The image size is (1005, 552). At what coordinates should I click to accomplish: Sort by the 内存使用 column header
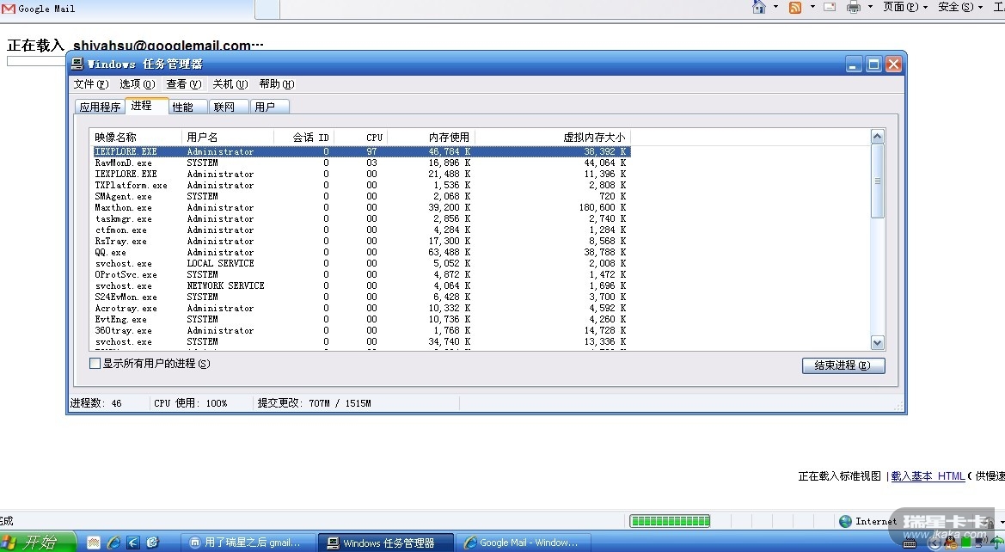[432, 138]
